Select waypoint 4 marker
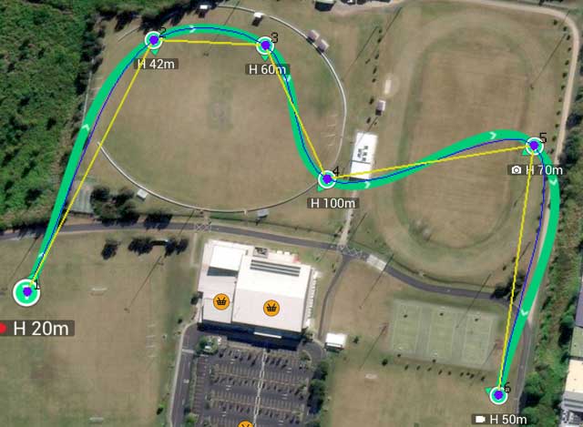 327,179
